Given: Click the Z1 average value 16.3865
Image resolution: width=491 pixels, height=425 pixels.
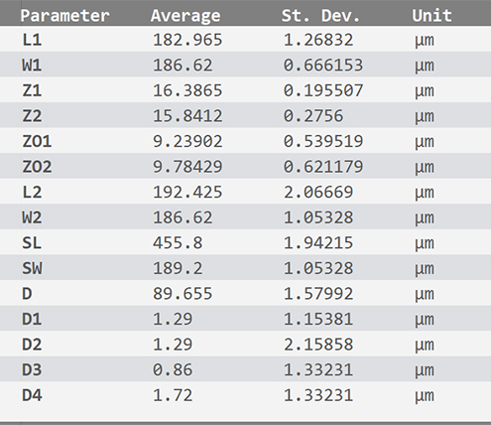Looking at the screenshot, I should pos(187,90).
